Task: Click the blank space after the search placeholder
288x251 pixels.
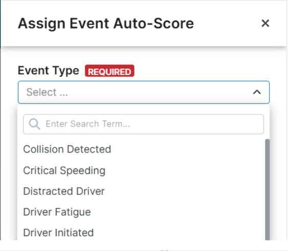Action: [x=196, y=124]
